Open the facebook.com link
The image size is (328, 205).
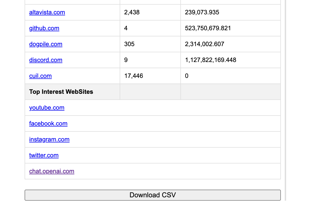pos(48,124)
